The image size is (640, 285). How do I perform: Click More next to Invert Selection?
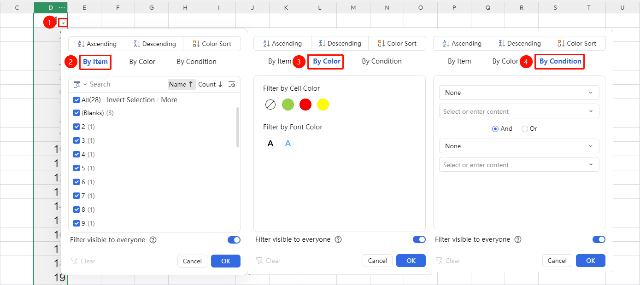[169, 100]
